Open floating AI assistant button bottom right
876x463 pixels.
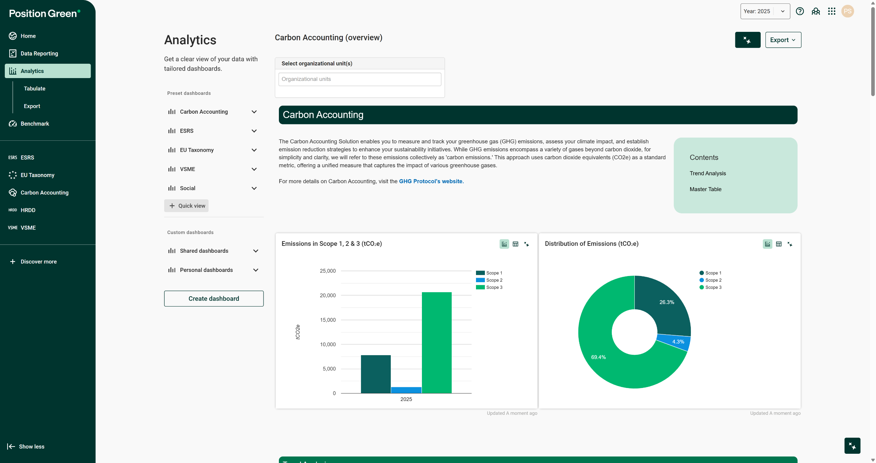click(x=852, y=446)
